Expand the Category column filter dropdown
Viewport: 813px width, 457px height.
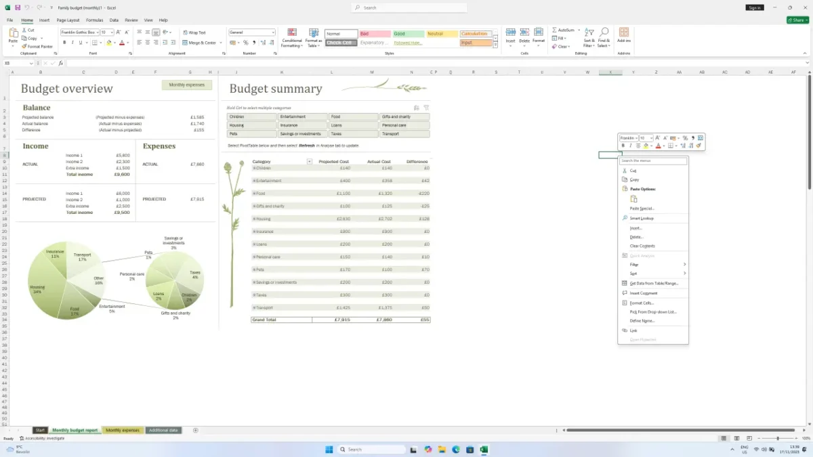(x=310, y=162)
